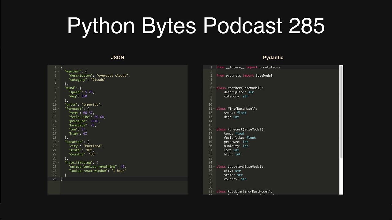Click "category": "Clouds" in JSON

87,80
